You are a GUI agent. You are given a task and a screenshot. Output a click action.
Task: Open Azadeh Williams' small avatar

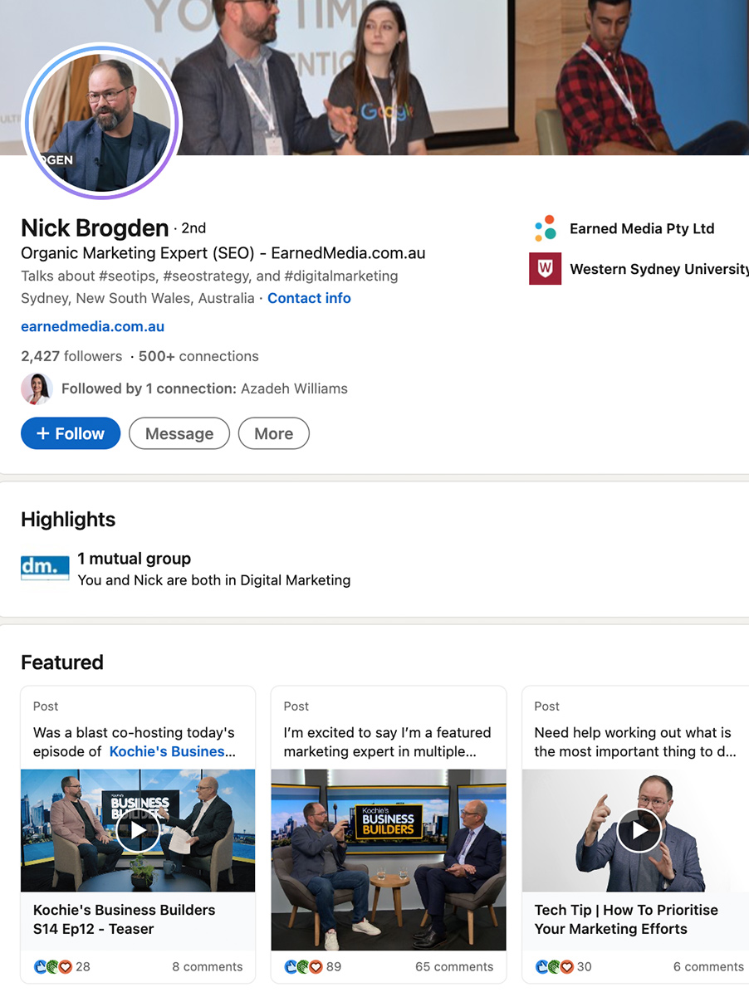(x=37, y=389)
